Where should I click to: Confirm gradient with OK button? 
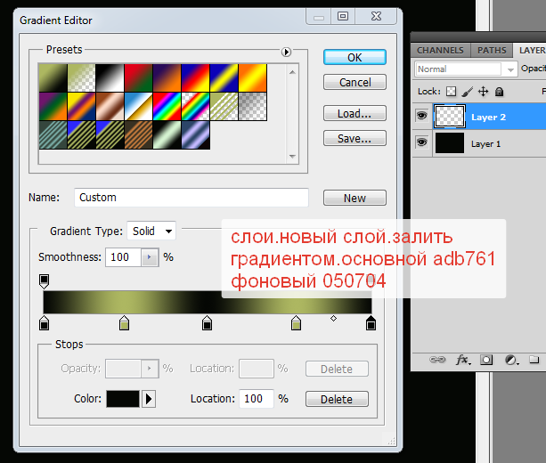click(x=354, y=57)
